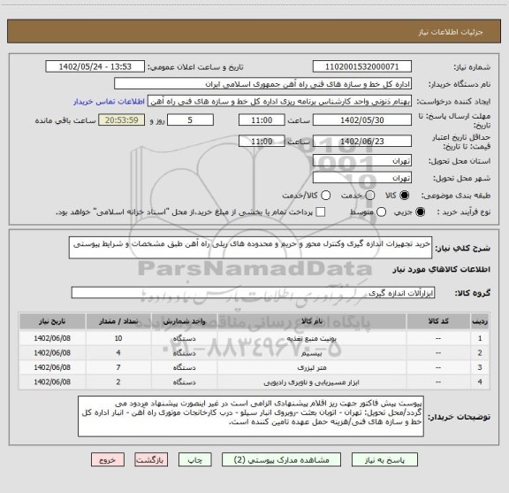Image resolution: width=509 pixels, height=493 pixels.
Task: Click the خروج exit button
Action: point(108,460)
